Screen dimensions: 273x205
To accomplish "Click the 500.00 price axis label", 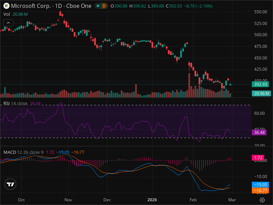I will tap(261, 35).
